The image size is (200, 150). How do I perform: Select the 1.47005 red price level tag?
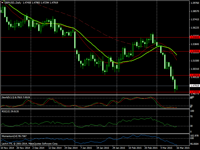pos(194,92)
